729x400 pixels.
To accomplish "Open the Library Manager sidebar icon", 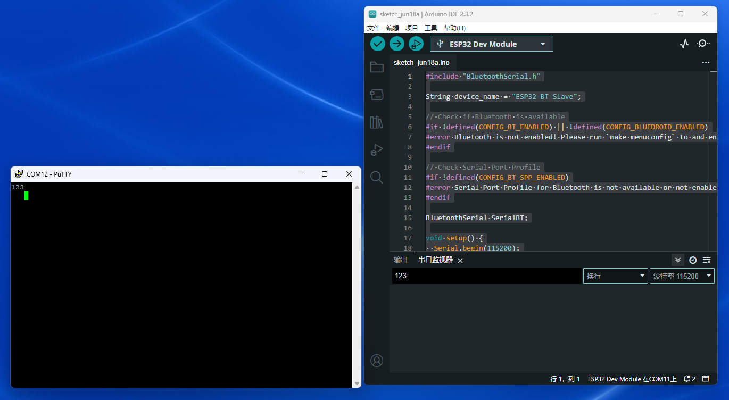I will (377, 122).
